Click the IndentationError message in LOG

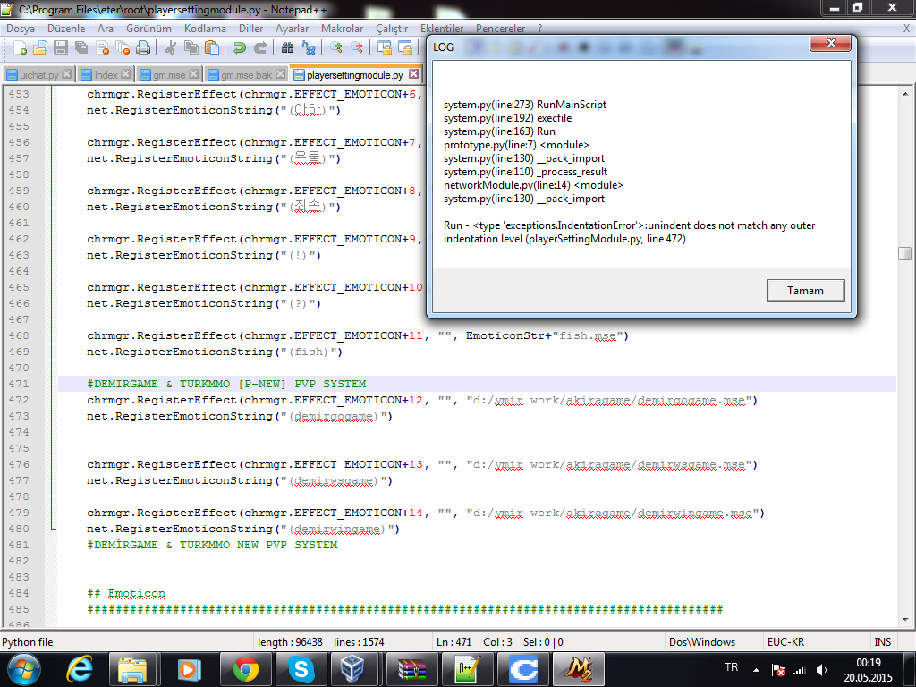(x=629, y=232)
